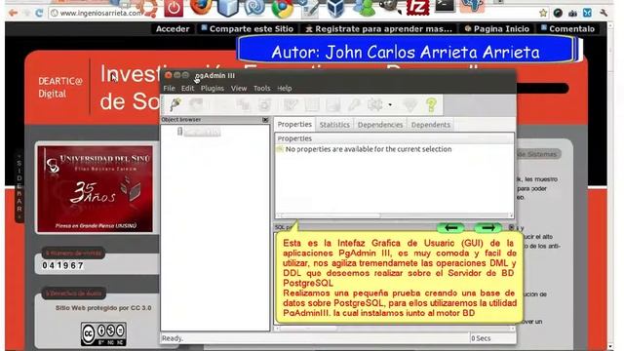
Task: Click the Pagina Inicio link
Action: (496, 28)
